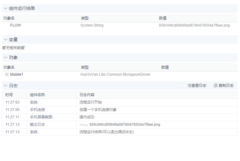Collapse the 日志 section chevron
The image size is (240, 161).
click(6, 86)
